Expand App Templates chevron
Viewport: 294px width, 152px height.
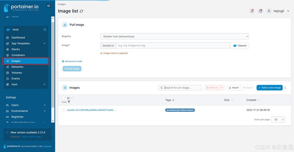pyautogui.click(x=45, y=43)
